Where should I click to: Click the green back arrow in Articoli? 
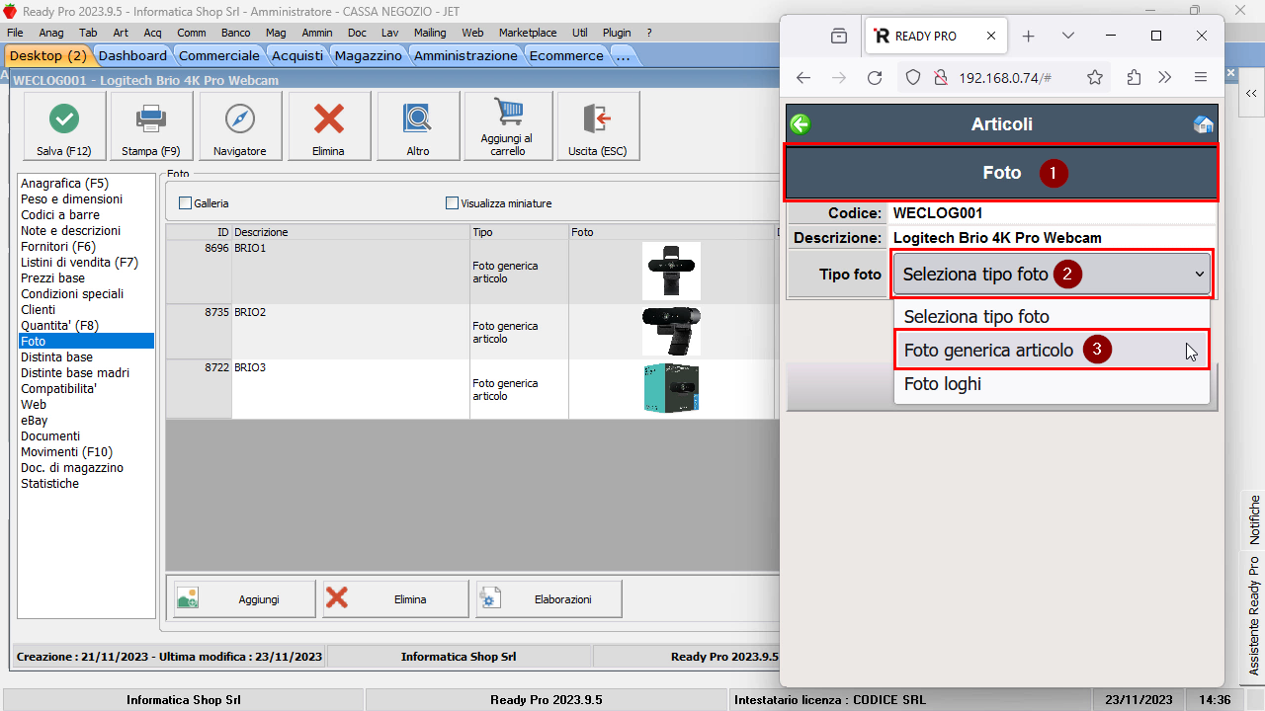click(x=801, y=124)
